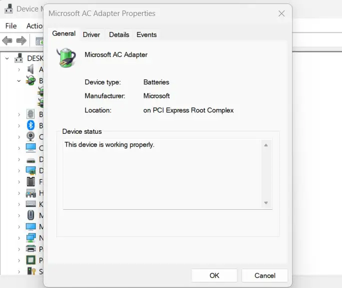This screenshot has width=342, height=288.
Task: Expand the processor category chevron
Action: pos(18,260)
